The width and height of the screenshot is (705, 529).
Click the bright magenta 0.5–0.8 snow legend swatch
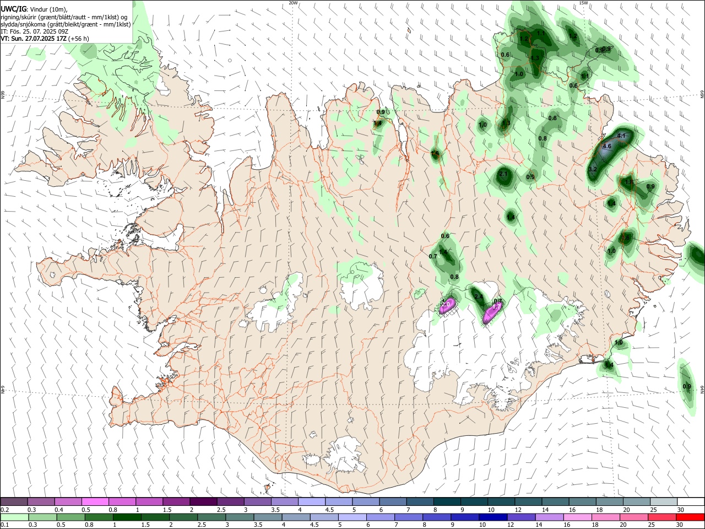pyautogui.click(x=95, y=502)
